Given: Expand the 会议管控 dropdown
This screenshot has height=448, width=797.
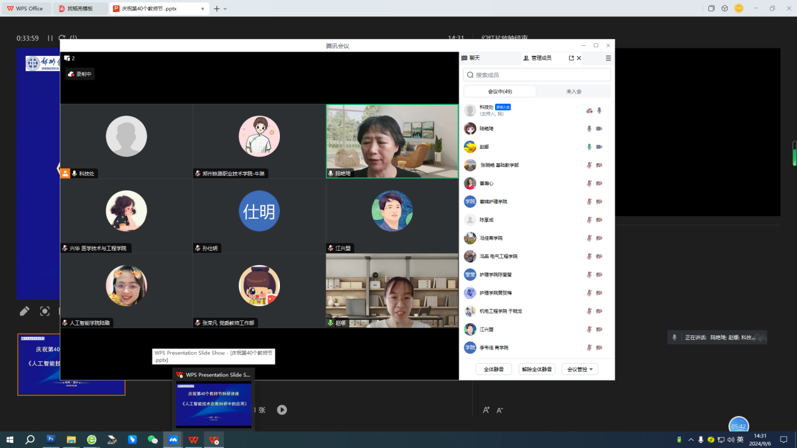Looking at the screenshot, I should click(580, 369).
